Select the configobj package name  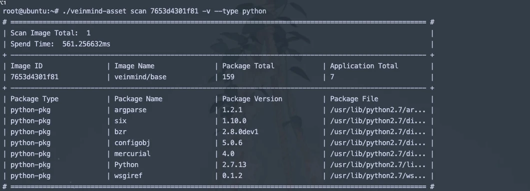132,143
